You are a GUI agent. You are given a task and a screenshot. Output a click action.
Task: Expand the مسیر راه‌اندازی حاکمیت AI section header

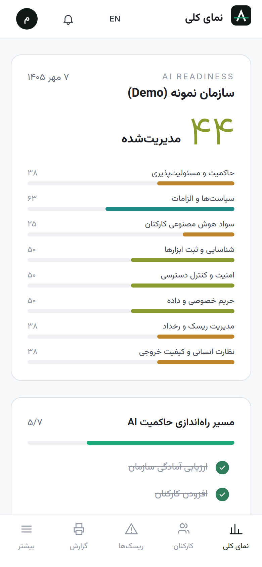[131, 422]
